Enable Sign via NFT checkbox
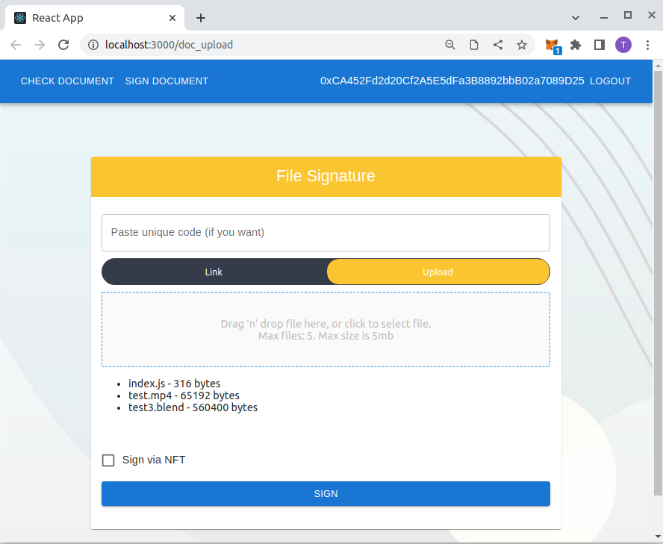 (108, 460)
